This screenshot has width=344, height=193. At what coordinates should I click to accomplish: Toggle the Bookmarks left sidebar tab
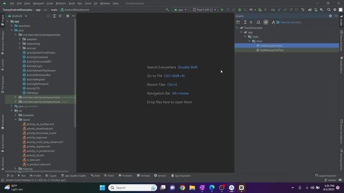click(x=2, y=122)
